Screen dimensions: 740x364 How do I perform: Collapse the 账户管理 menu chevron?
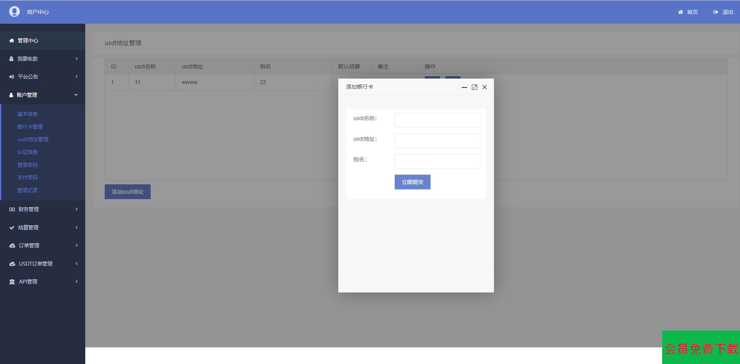click(76, 95)
